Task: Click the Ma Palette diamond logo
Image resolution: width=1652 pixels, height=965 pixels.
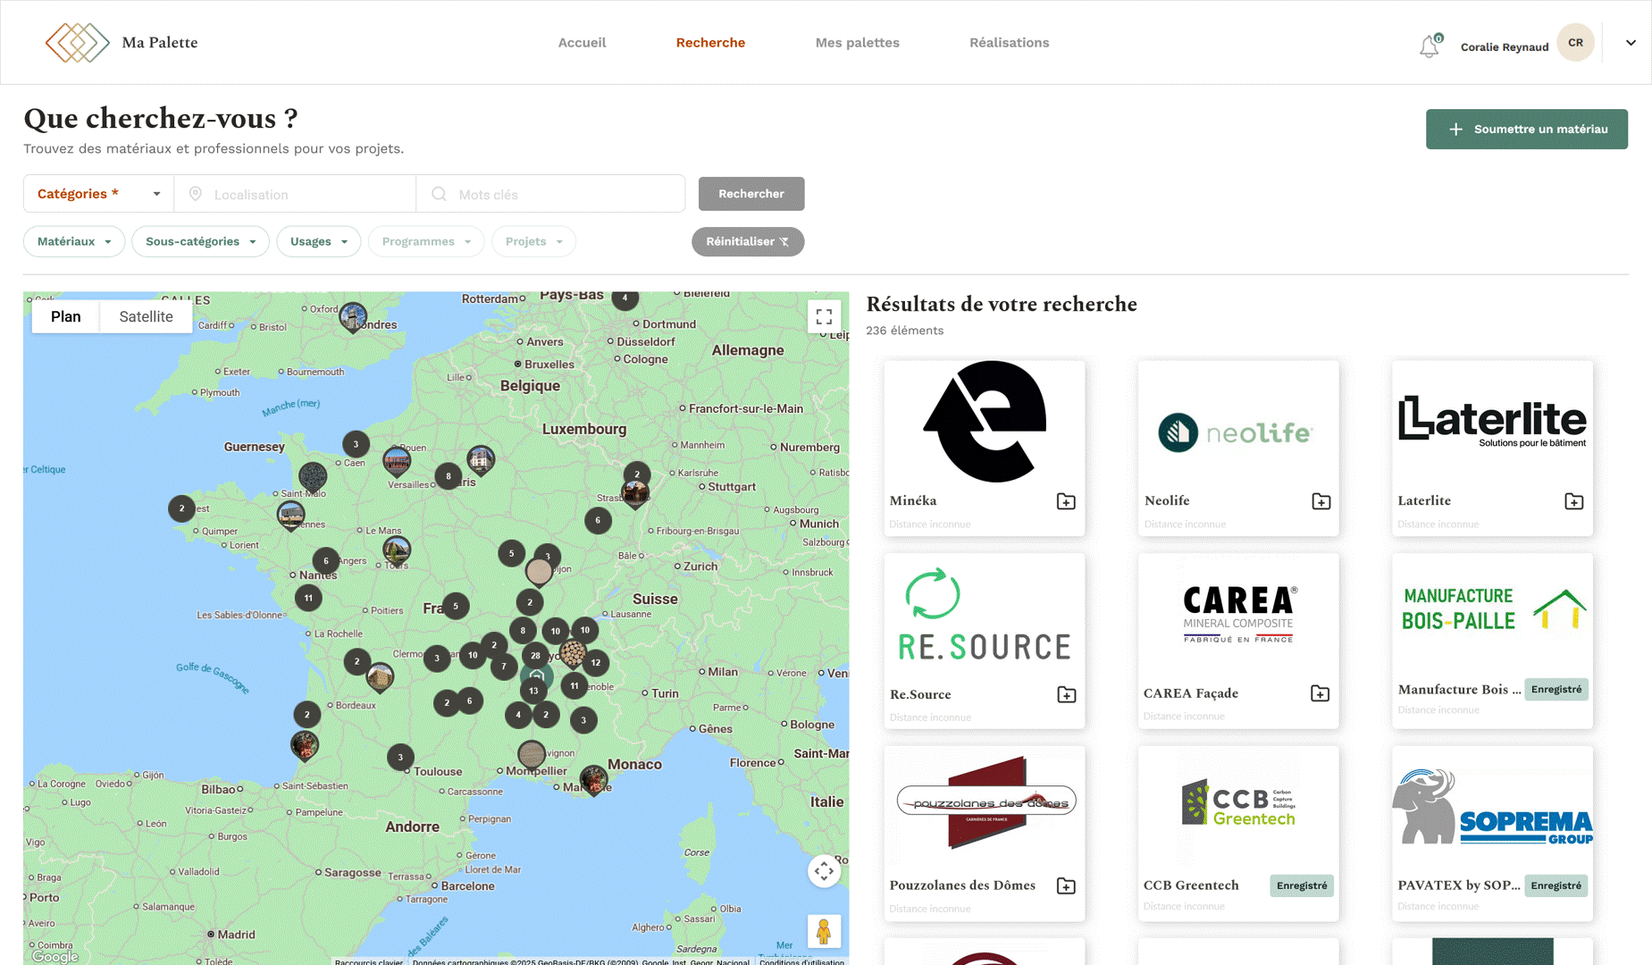Action: [77, 42]
